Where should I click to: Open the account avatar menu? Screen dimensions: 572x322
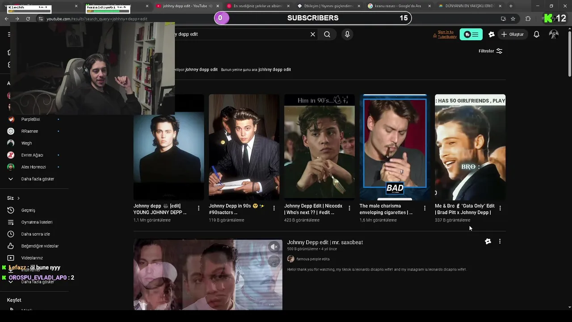(554, 34)
